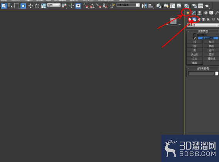Open the shape type dropdown 样条线
The image size is (219, 162).
click(203, 25)
